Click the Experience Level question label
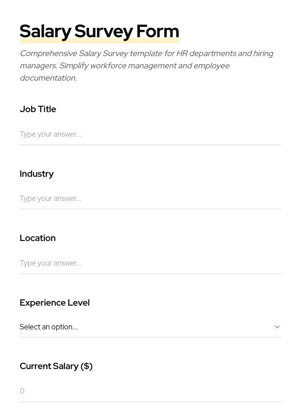Viewport: 301px width, 419px height. point(54,303)
